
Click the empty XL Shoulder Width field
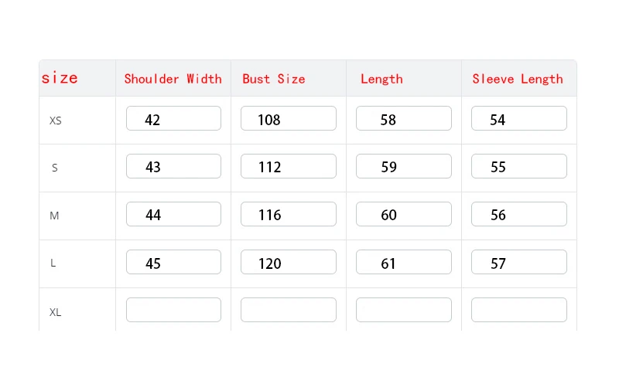173,311
